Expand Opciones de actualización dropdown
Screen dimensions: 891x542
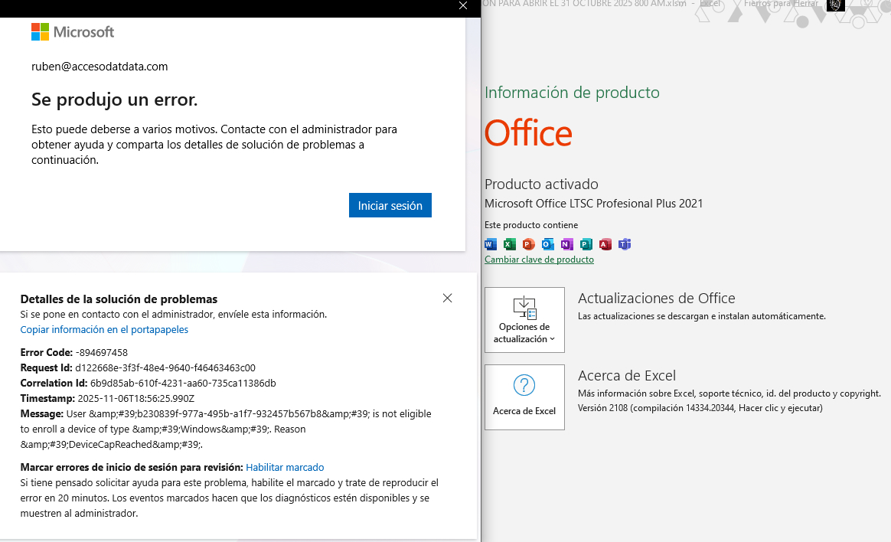coord(524,320)
